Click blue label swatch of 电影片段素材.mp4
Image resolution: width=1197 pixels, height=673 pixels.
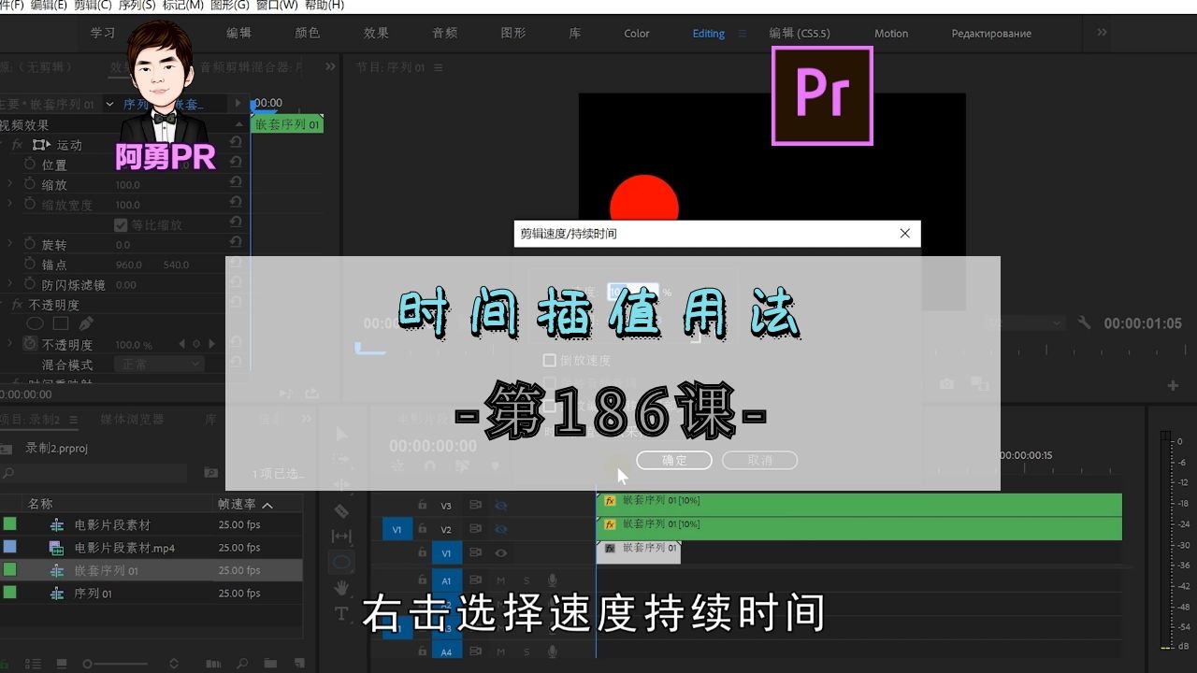click(x=9, y=547)
